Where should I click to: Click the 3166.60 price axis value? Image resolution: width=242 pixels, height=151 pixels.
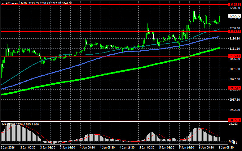point(234,39)
